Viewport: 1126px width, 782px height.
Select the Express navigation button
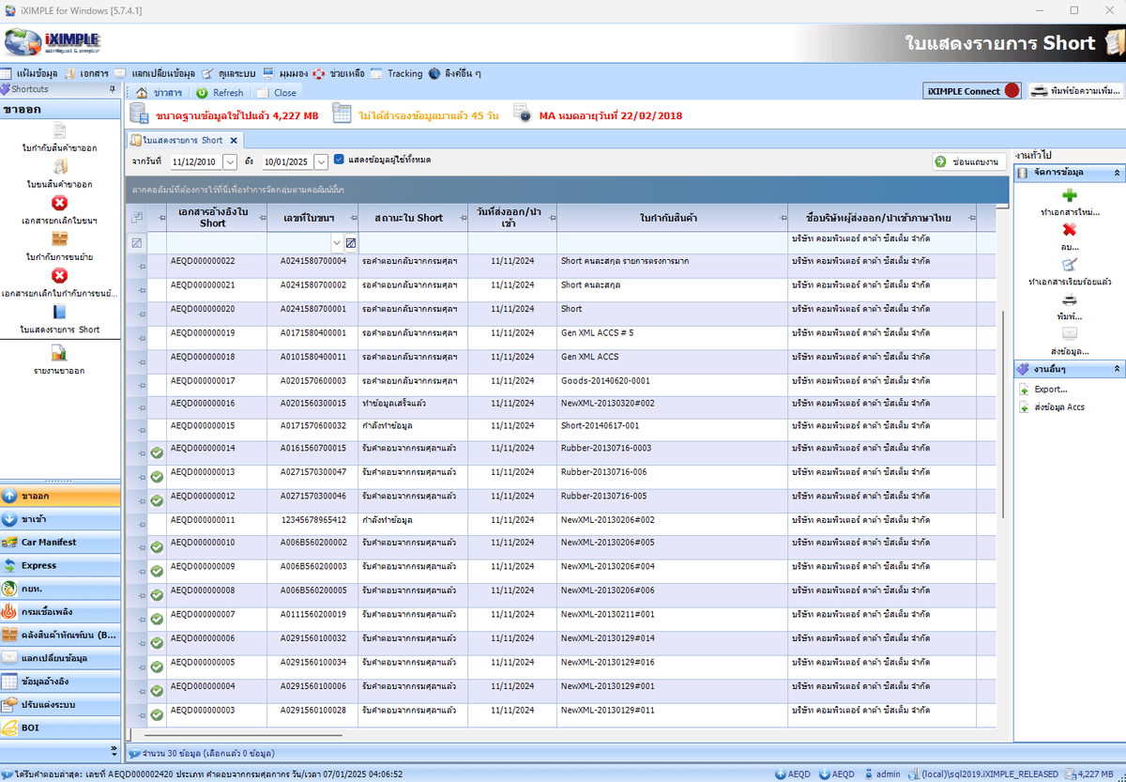point(61,565)
